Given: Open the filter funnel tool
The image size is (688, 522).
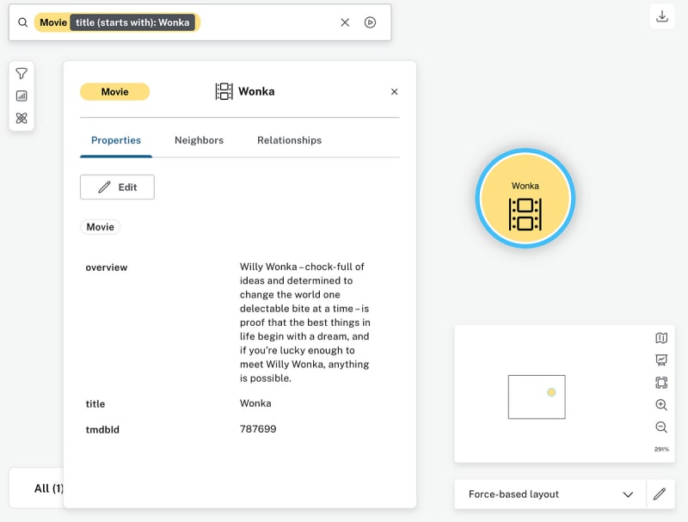Looking at the screenshot, I should pyautogui.click(x=21, y=74).
